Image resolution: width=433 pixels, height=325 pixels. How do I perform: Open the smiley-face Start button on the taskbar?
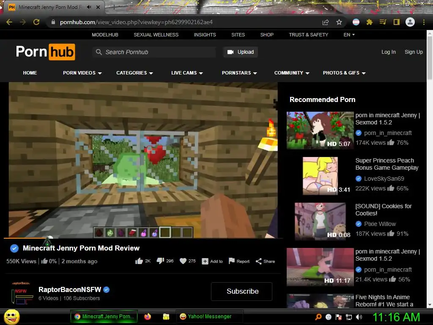click(x=11, y=317)
